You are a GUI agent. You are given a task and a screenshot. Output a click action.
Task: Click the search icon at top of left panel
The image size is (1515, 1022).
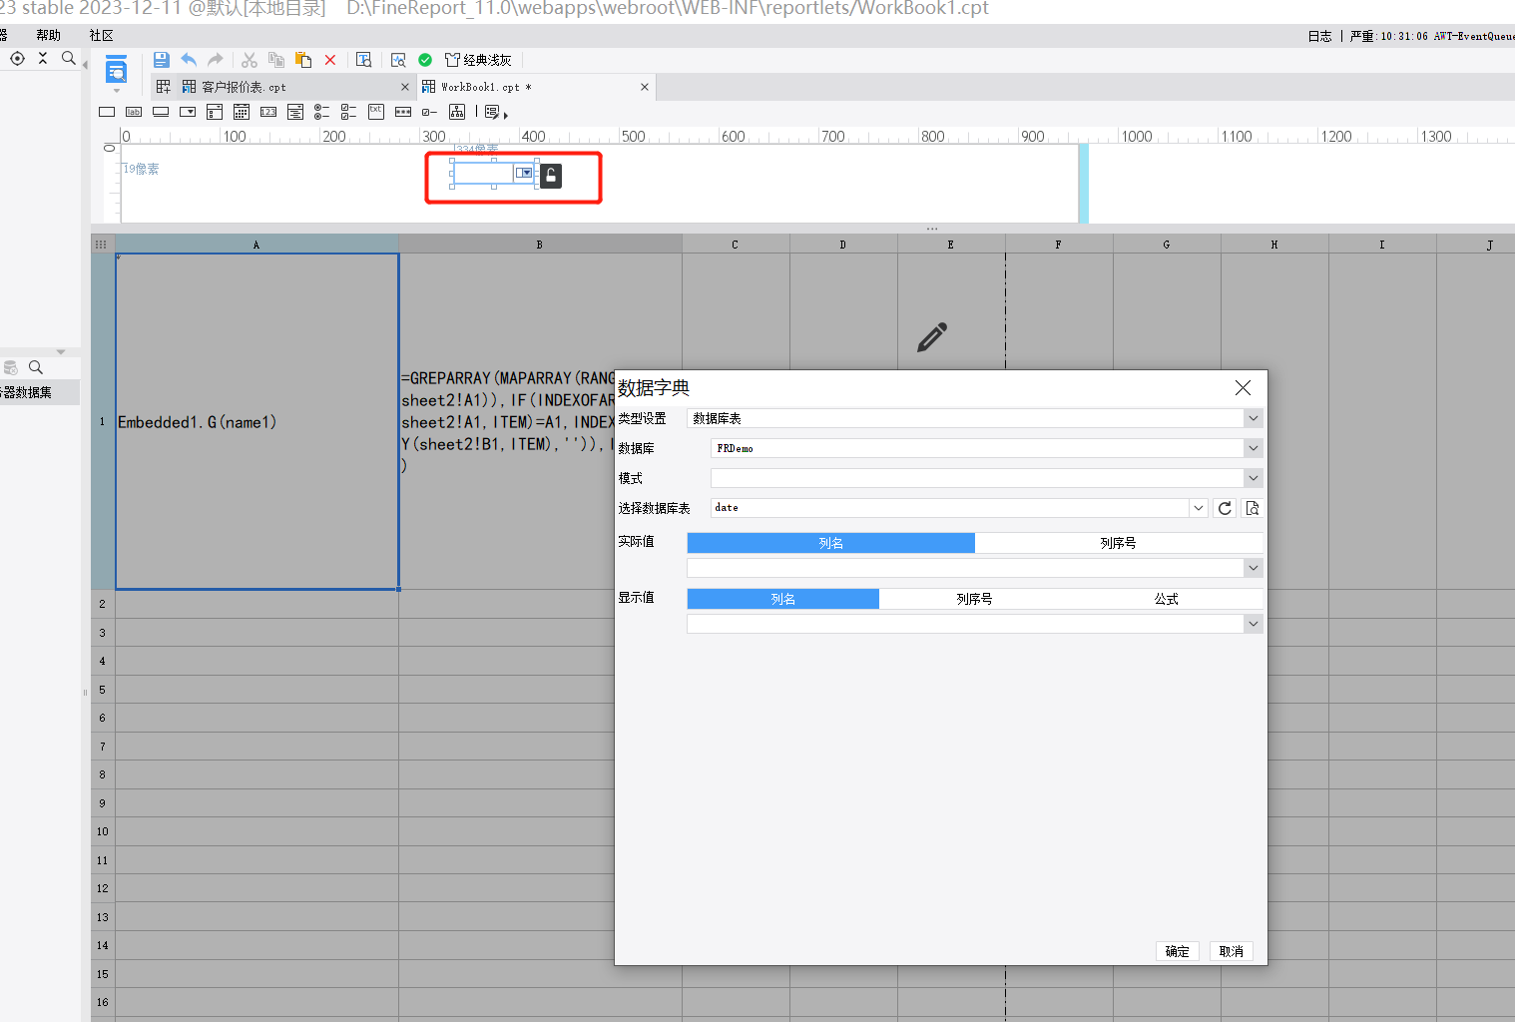[x=69, y=59]
